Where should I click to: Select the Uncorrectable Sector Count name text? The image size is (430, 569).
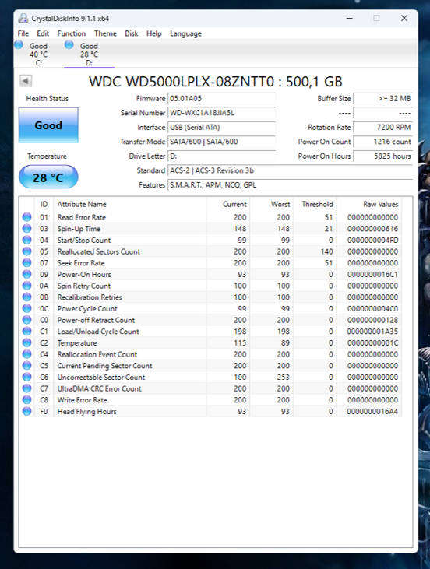(x=101, y=377)
